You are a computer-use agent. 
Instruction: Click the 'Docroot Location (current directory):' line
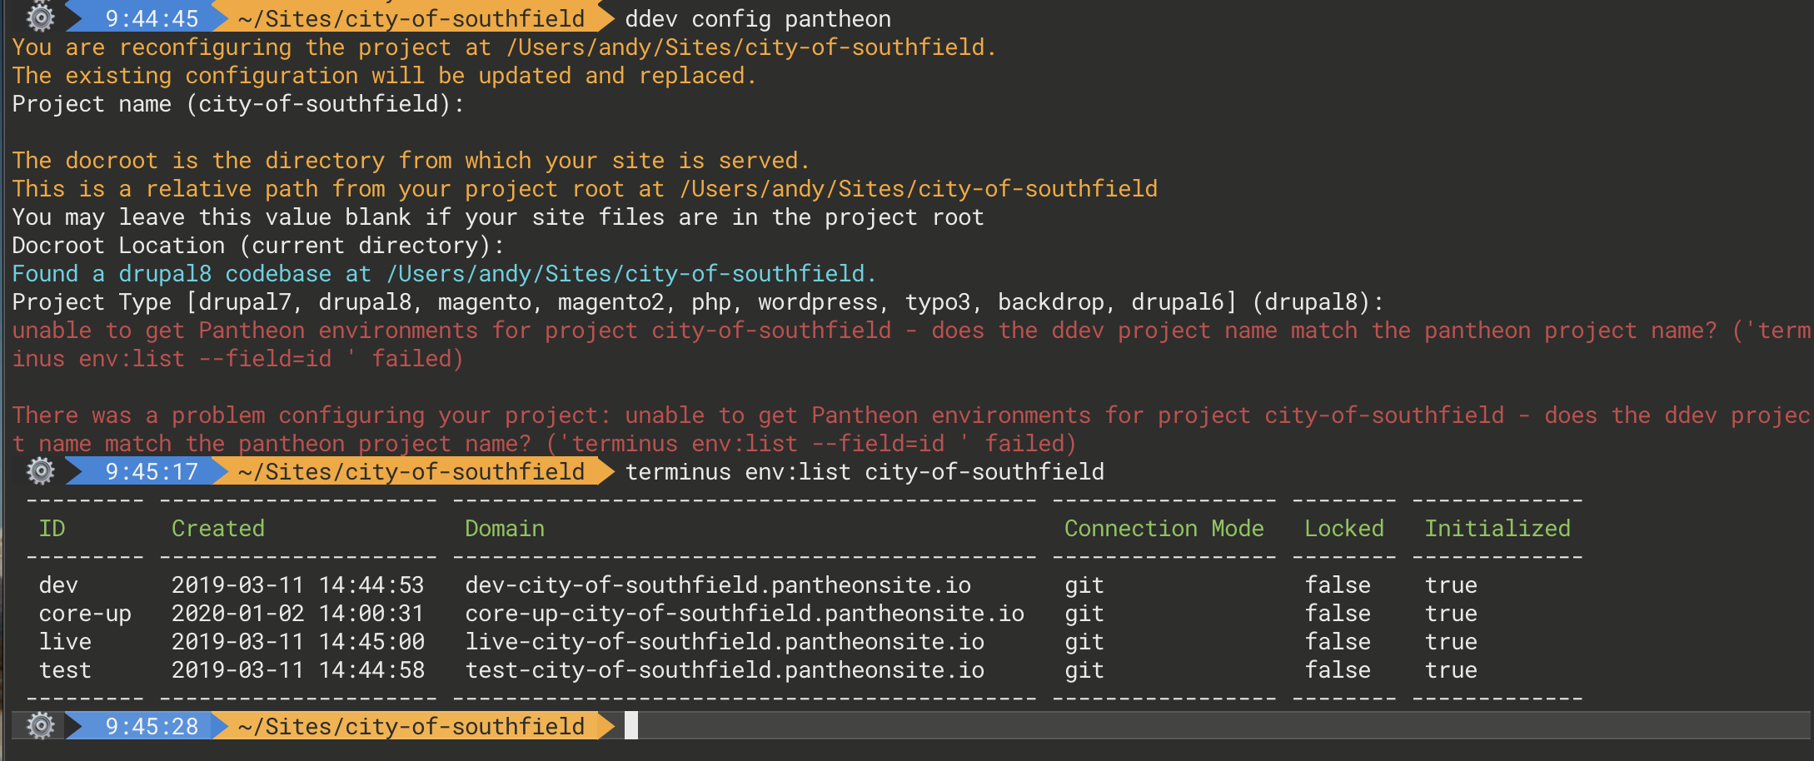258,246
